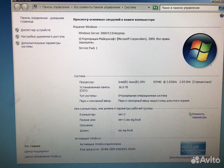Click the processor value Intel(R) Xeon(R) CPU

click(132, 82)
